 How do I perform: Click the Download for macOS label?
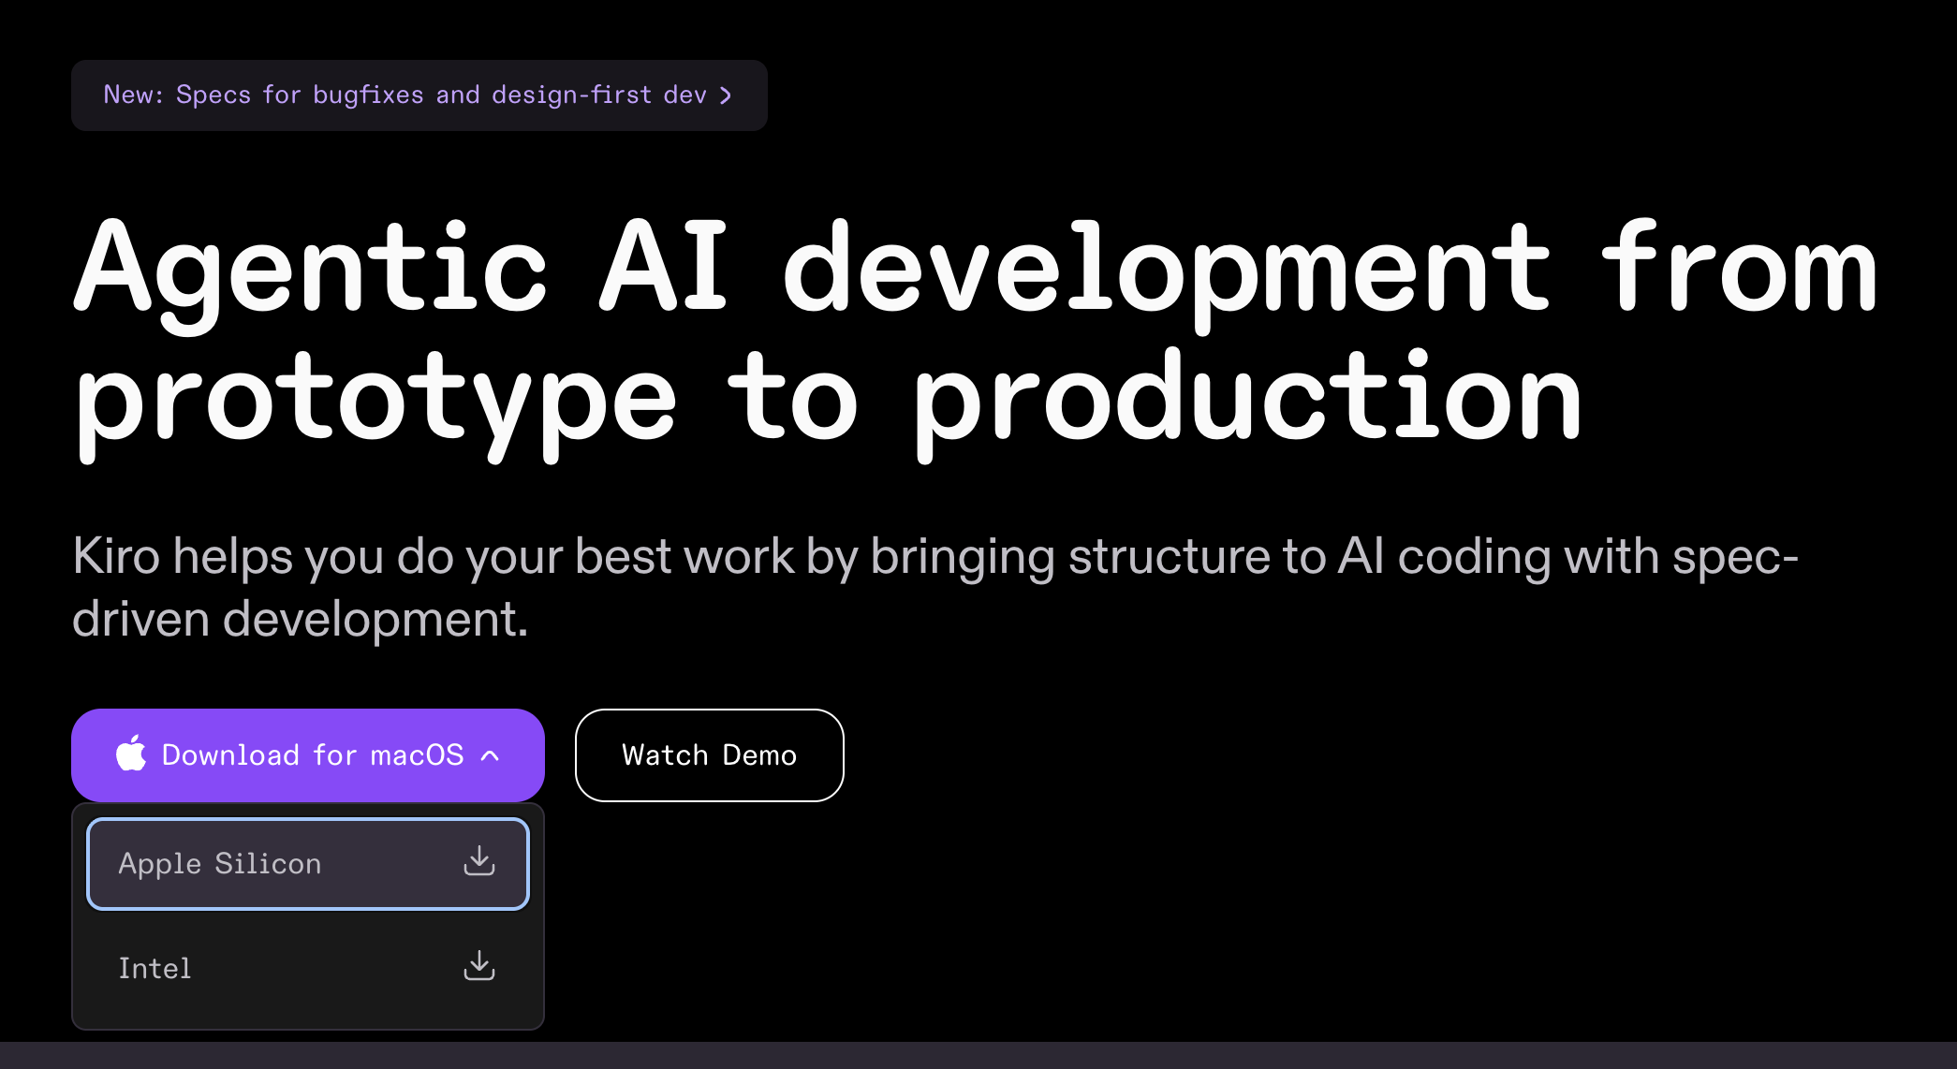(313, 755)
